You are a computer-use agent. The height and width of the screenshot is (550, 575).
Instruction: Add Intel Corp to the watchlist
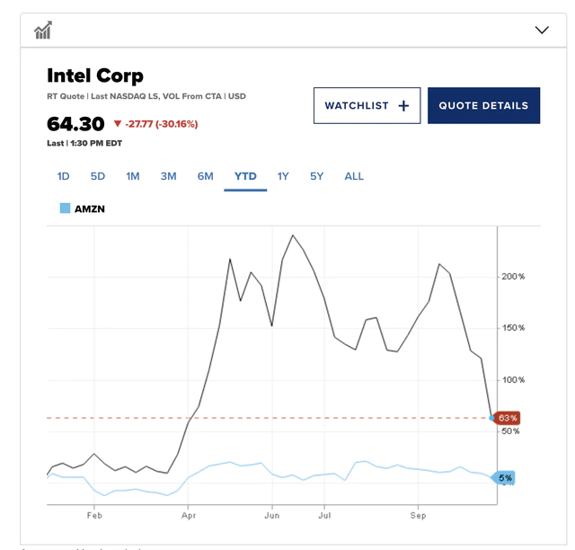coord(367,106)
